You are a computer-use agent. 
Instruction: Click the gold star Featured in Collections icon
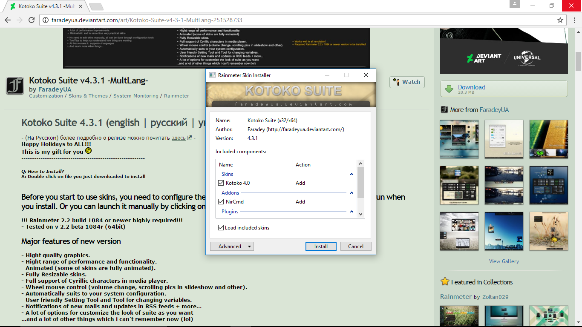445,281
